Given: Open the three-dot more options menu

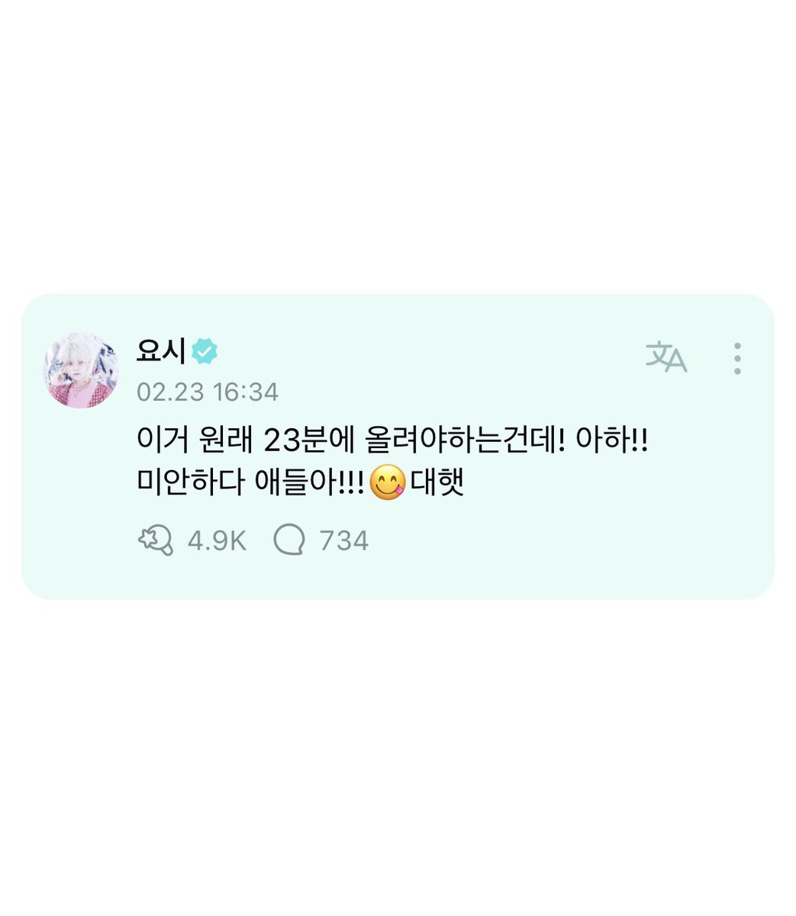Looking at the screenshot, I should click(x=736, y=358).
